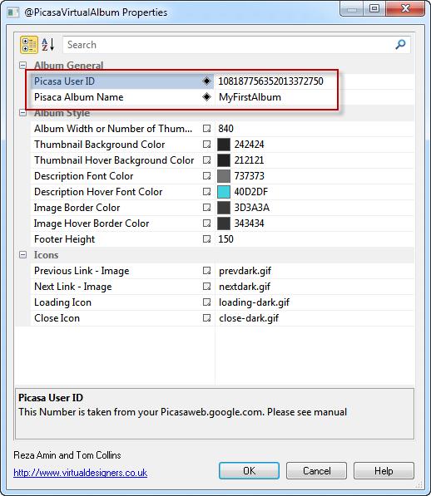Click the OK button
The image size is (431, 496).
tap(249, 471)
